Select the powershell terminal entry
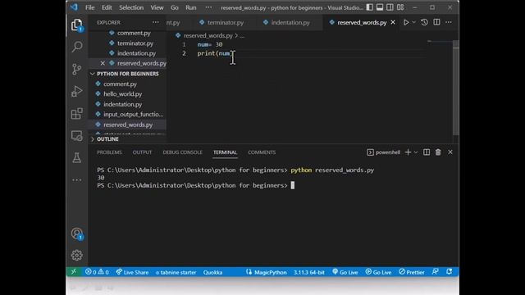This screenshot has width=525, height=295. point(384,152)
